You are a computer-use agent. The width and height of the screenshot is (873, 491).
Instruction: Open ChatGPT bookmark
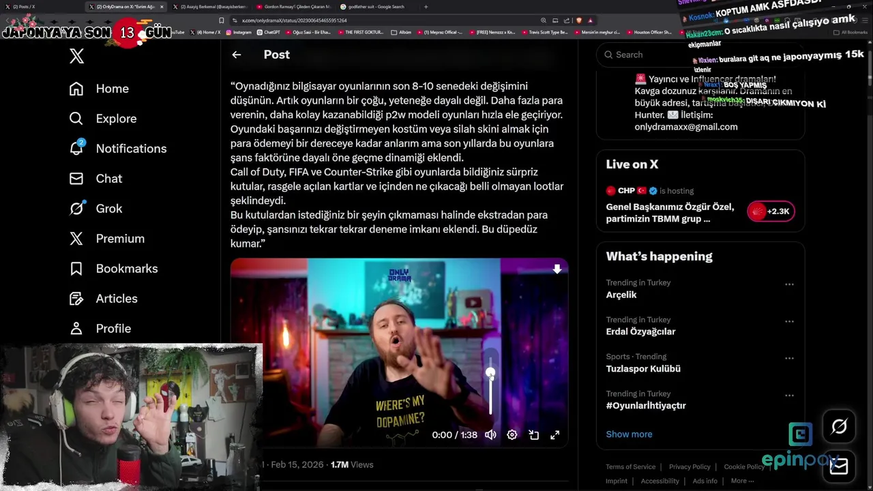tap(269, 32)
